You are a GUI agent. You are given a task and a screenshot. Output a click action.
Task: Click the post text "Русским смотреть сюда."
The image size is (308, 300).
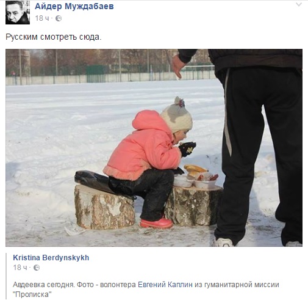click(54, 37)
